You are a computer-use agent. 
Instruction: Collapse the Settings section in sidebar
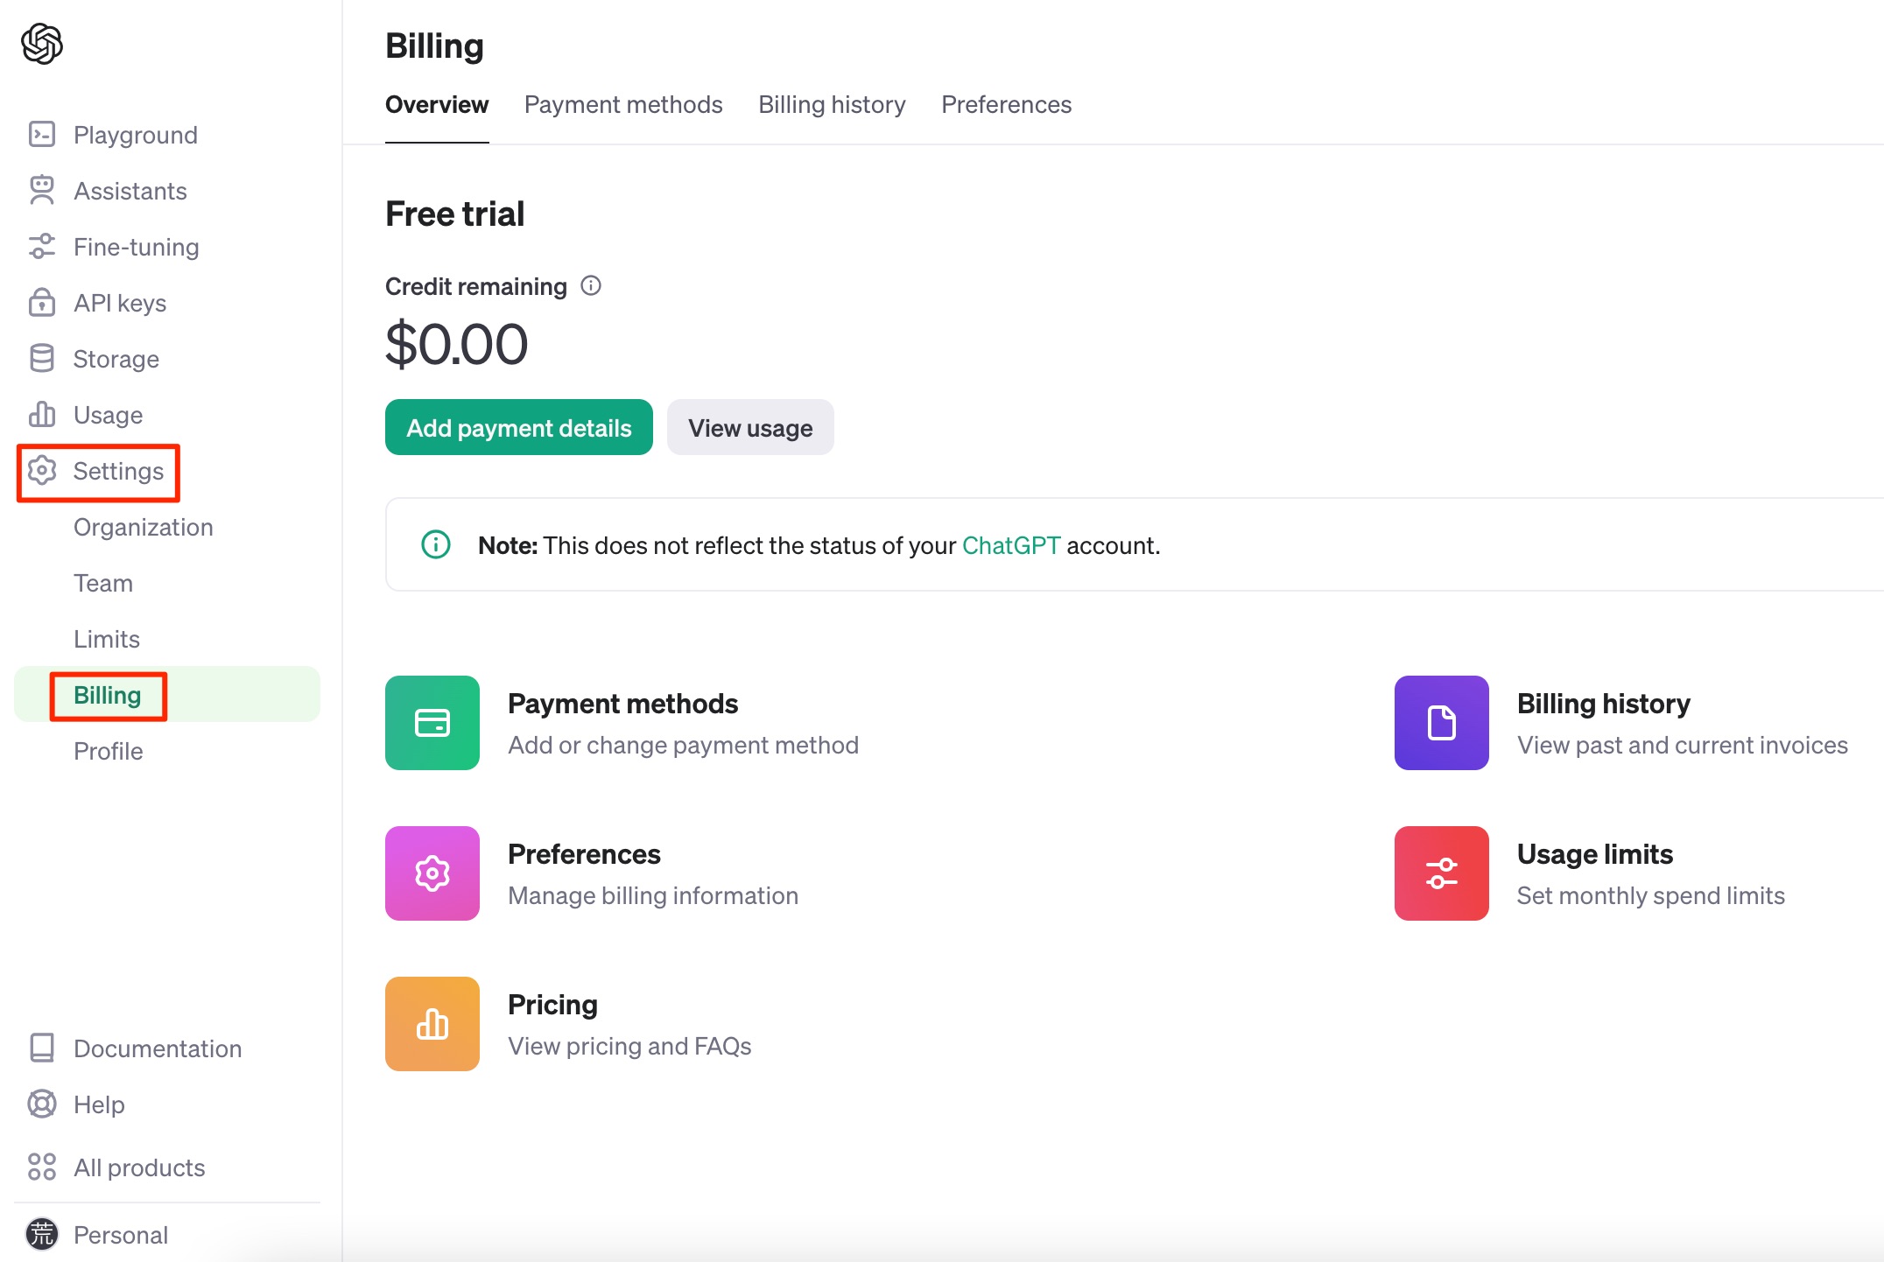coord(117,472)
